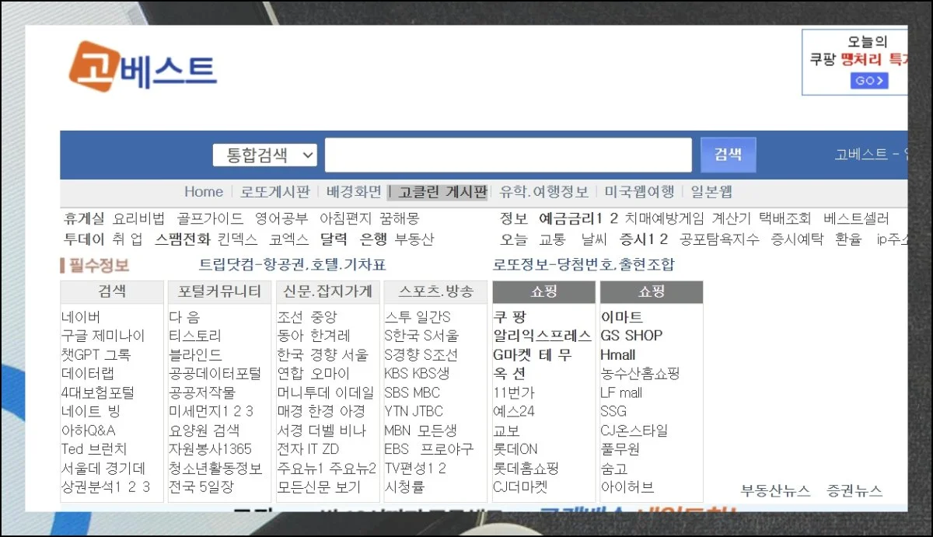
Task: Click the GO button in Coupang ad
Action: coord(868,81)
